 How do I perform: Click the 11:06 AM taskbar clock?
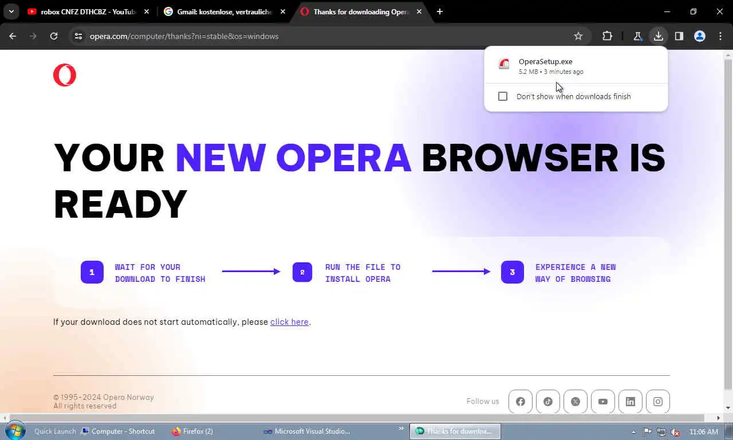tap(704, 432)
